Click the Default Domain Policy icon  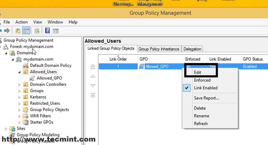(25, 66)
